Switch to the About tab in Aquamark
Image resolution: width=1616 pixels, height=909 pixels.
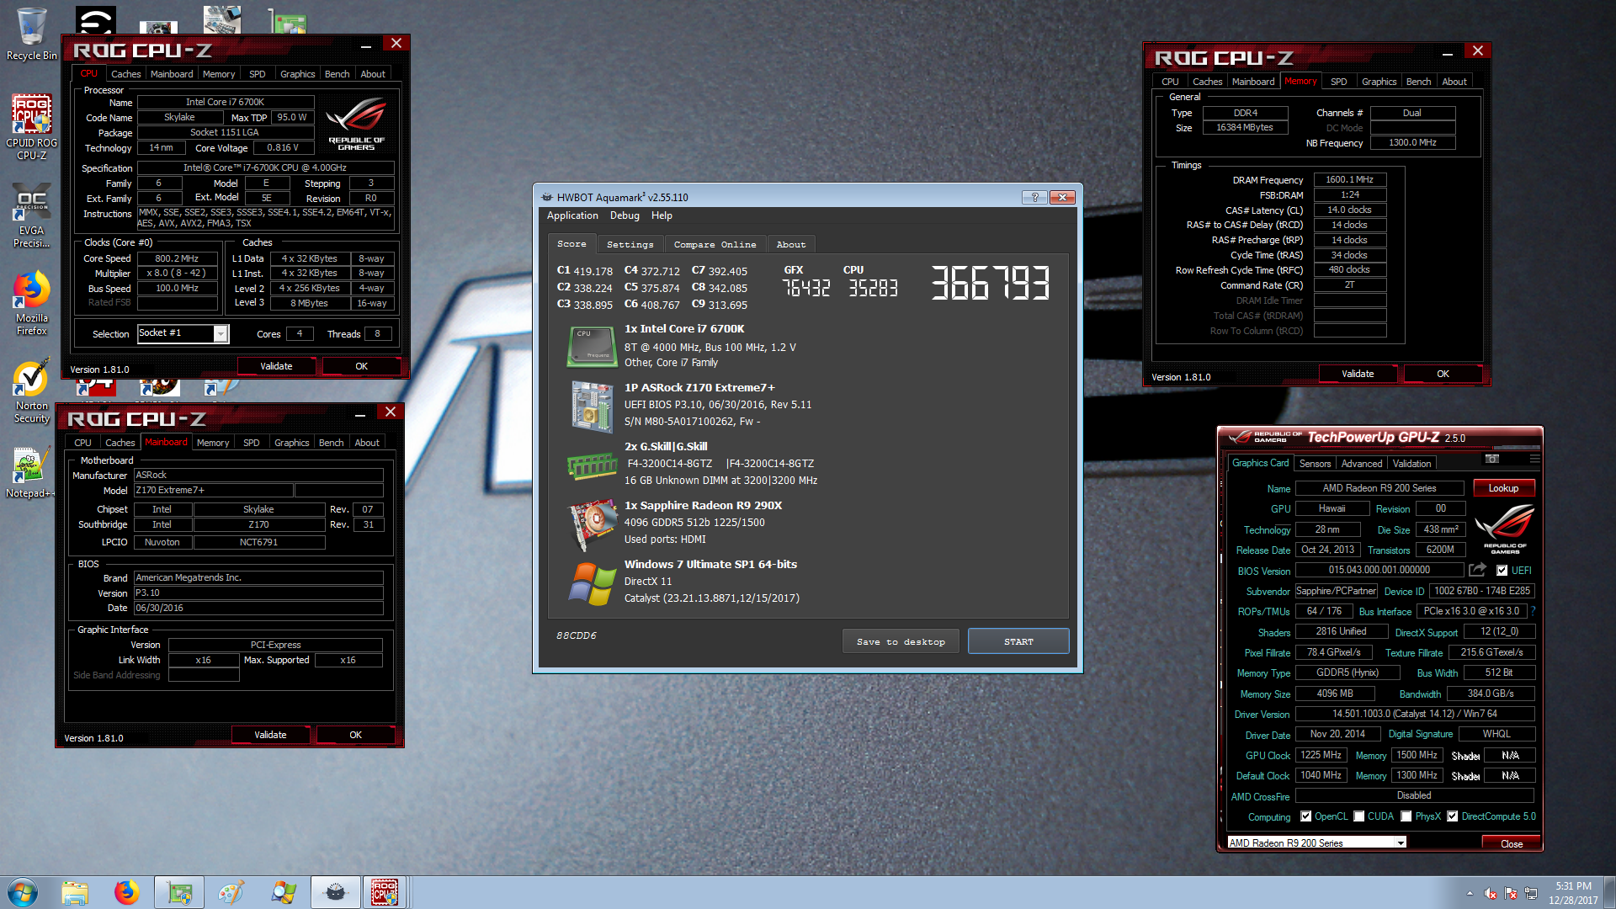[x=790, y=245]
